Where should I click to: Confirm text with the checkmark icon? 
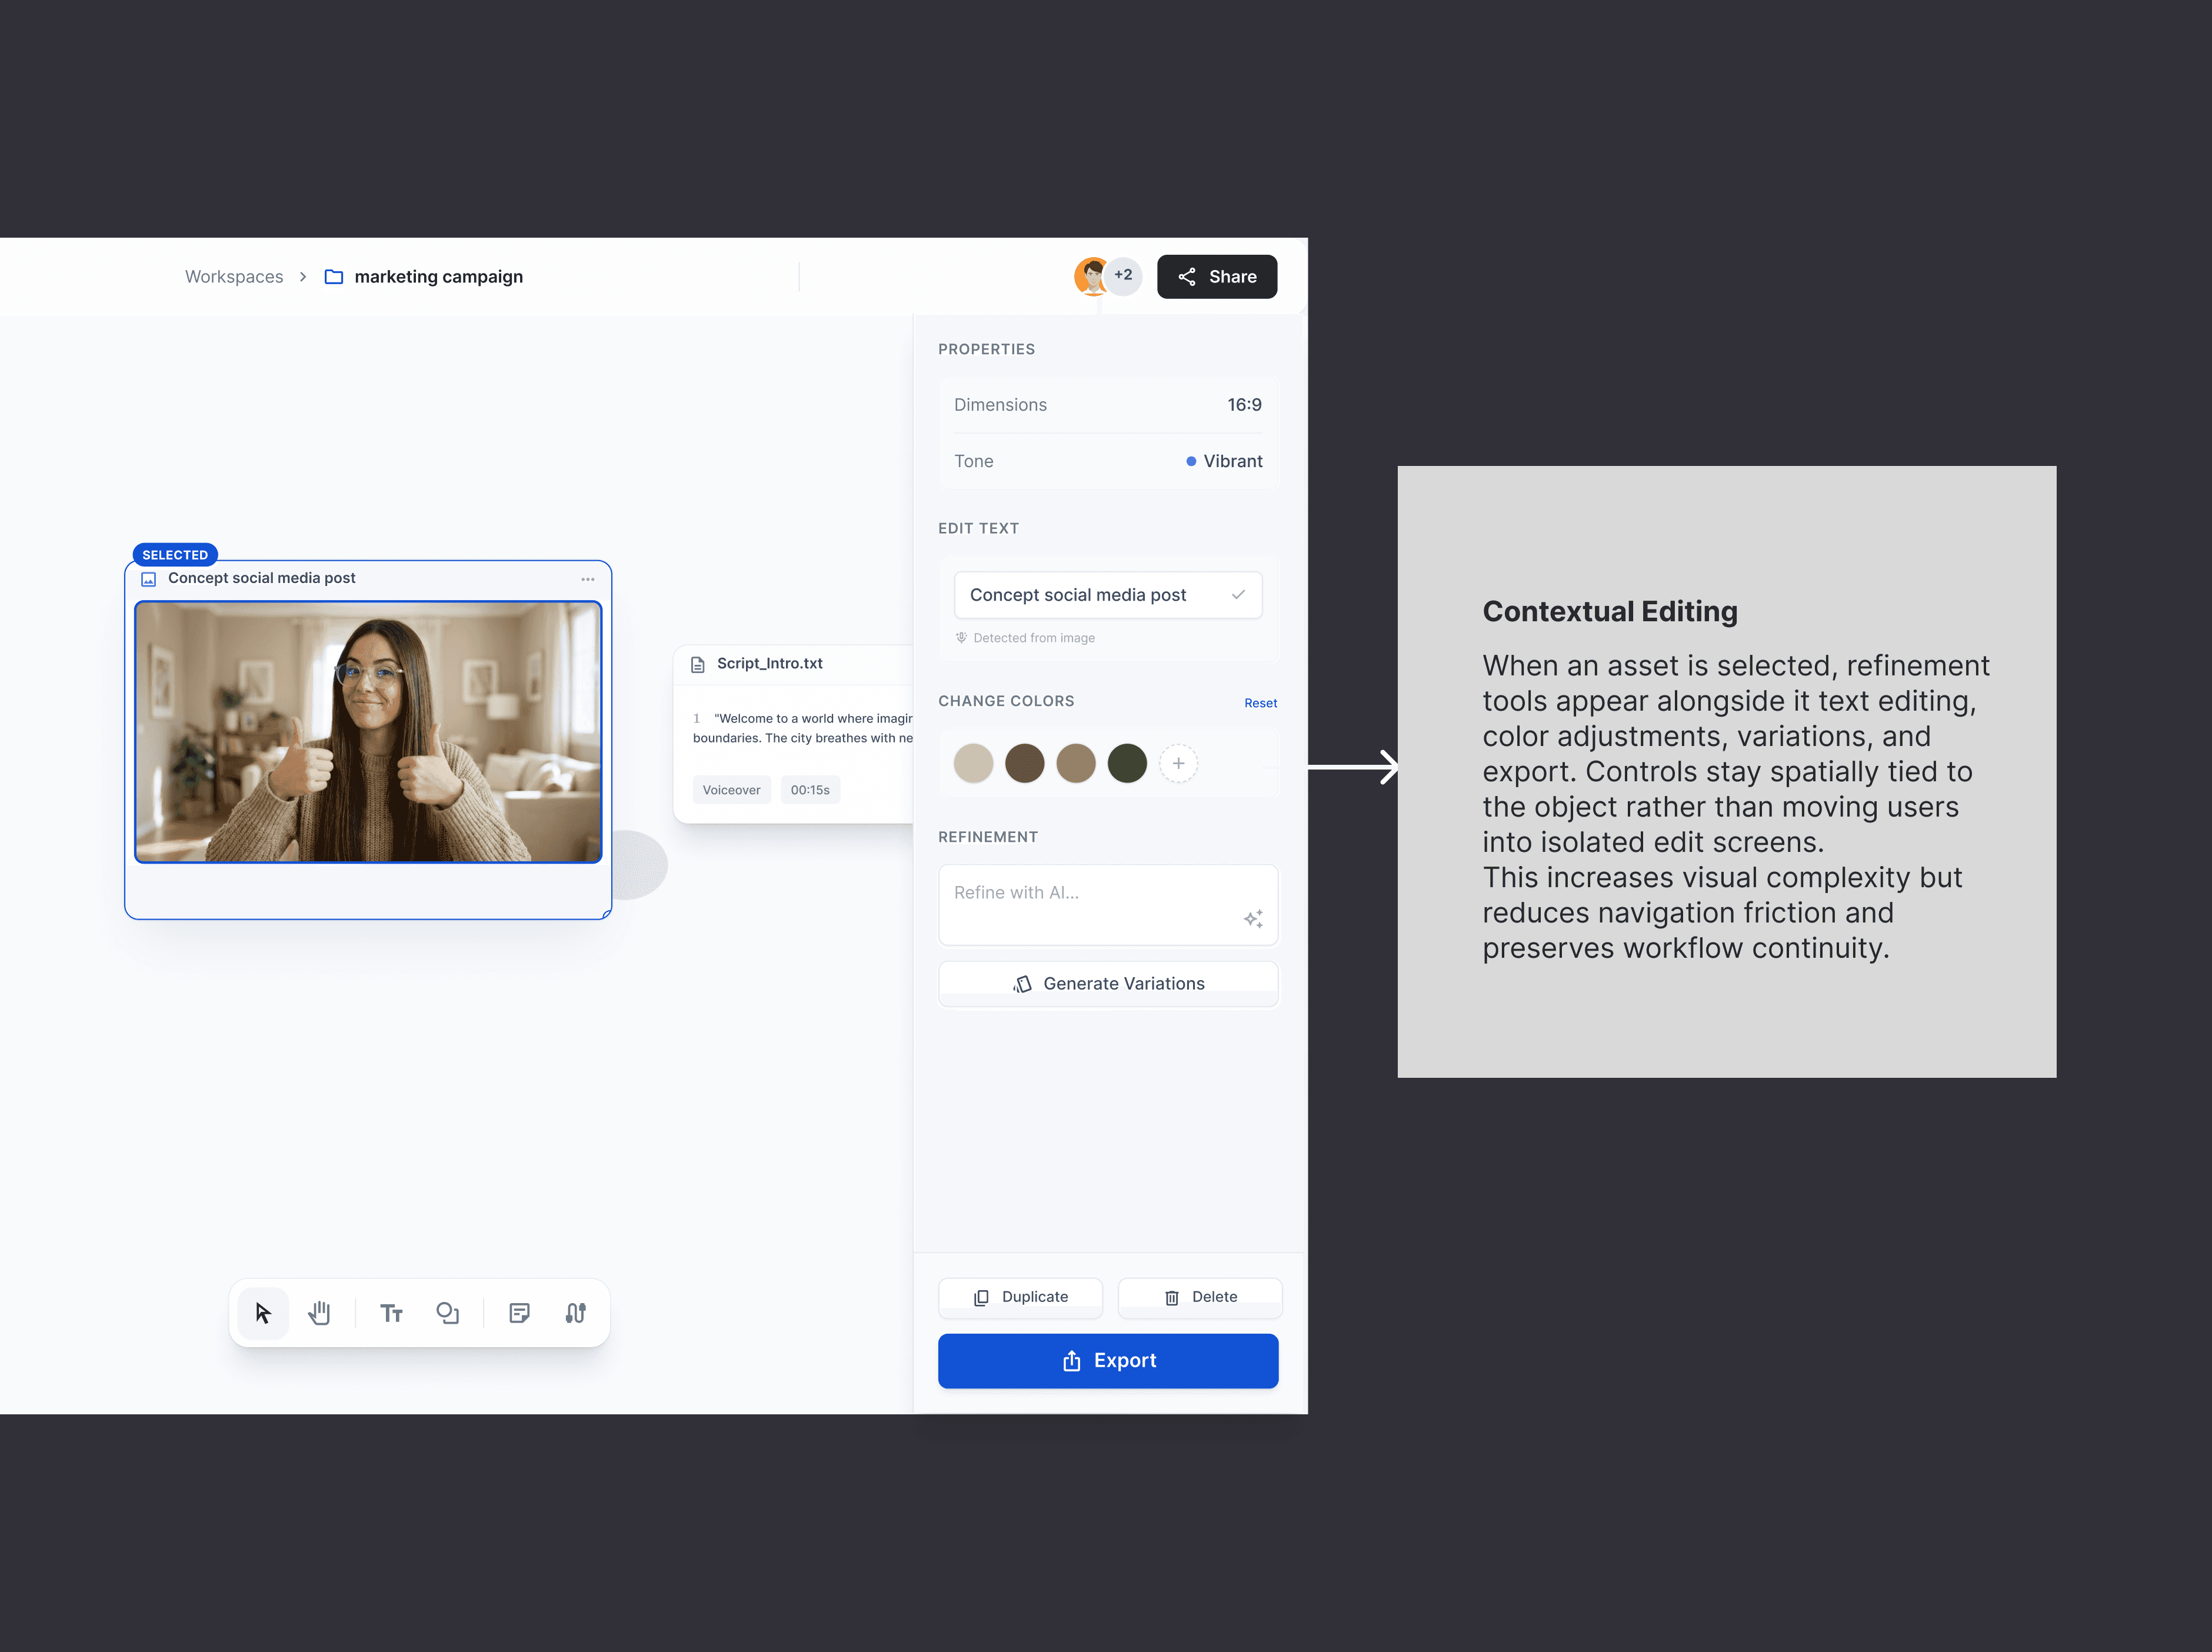point(1238,595)
